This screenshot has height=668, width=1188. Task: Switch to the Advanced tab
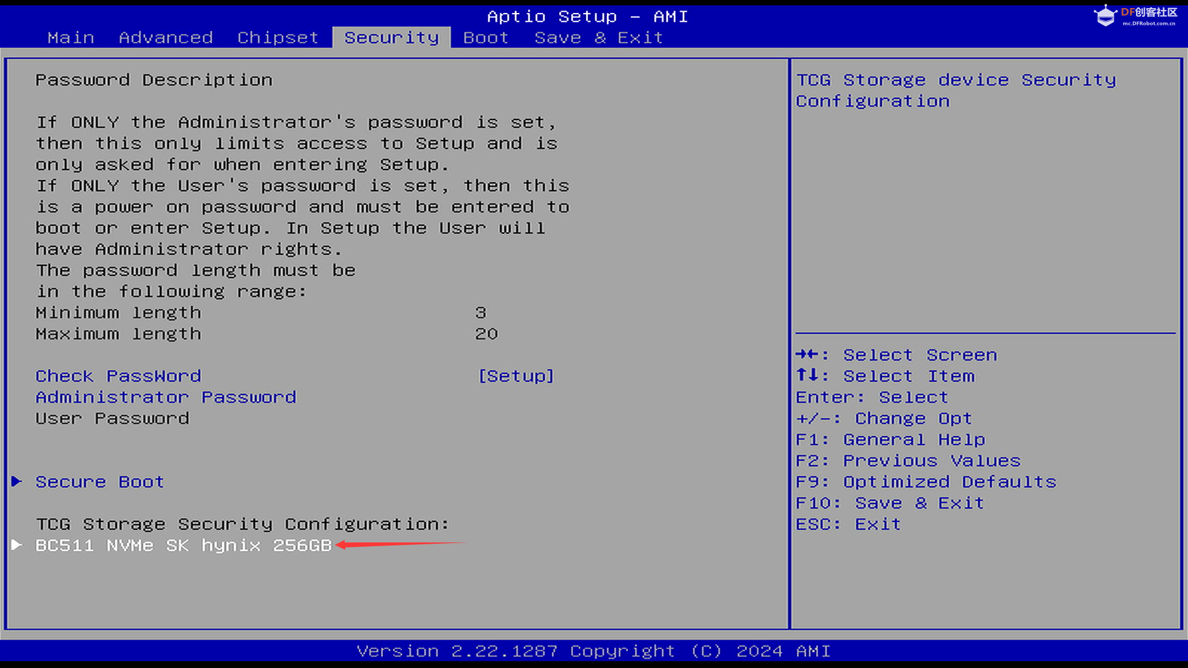pos(166,38)
